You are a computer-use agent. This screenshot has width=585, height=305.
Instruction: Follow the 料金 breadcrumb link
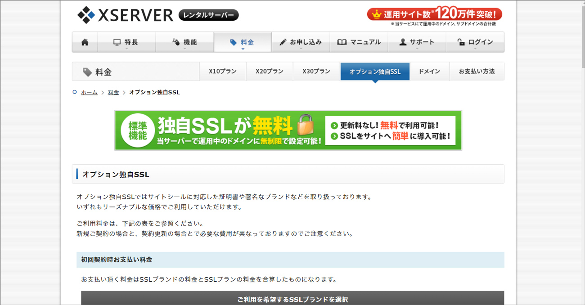113,92
